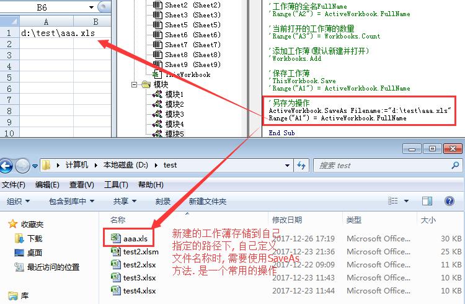Select column B header
The width and height of the screenshot is (465, 304).
point(95,22)
